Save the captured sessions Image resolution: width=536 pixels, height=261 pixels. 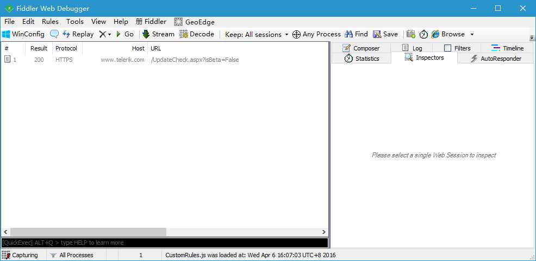click(385, 34)
